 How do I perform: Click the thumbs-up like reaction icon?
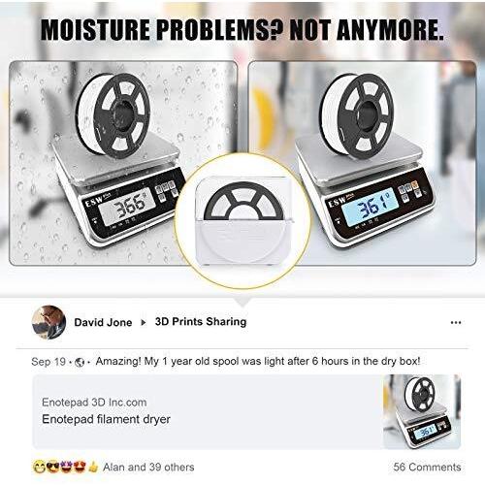(x=93, y=468)
